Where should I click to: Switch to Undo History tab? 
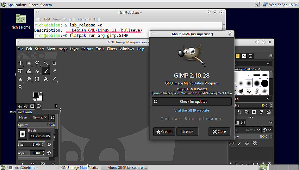tap(26, 106)
